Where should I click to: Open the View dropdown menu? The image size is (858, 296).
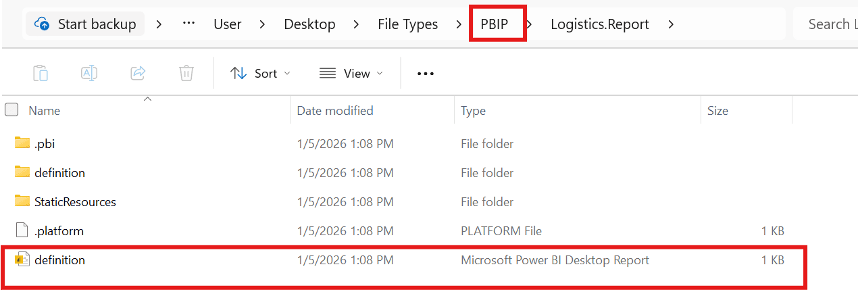[351, 74]
